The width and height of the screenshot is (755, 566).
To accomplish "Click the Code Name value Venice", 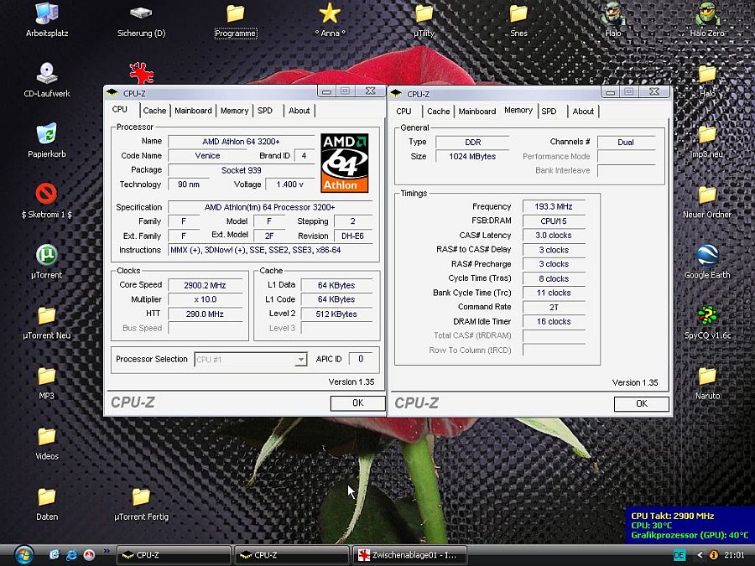I will [x=207, y=155].
